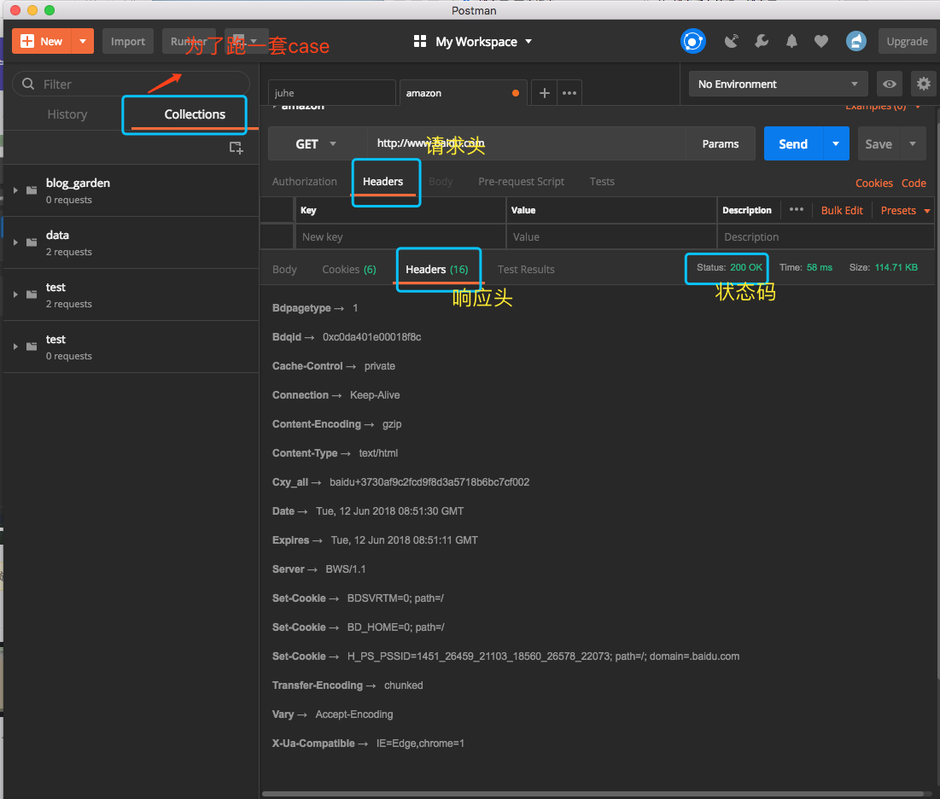Screen dimensions: 940x799
Task: Open the Test Results tab
Action: 526,269
